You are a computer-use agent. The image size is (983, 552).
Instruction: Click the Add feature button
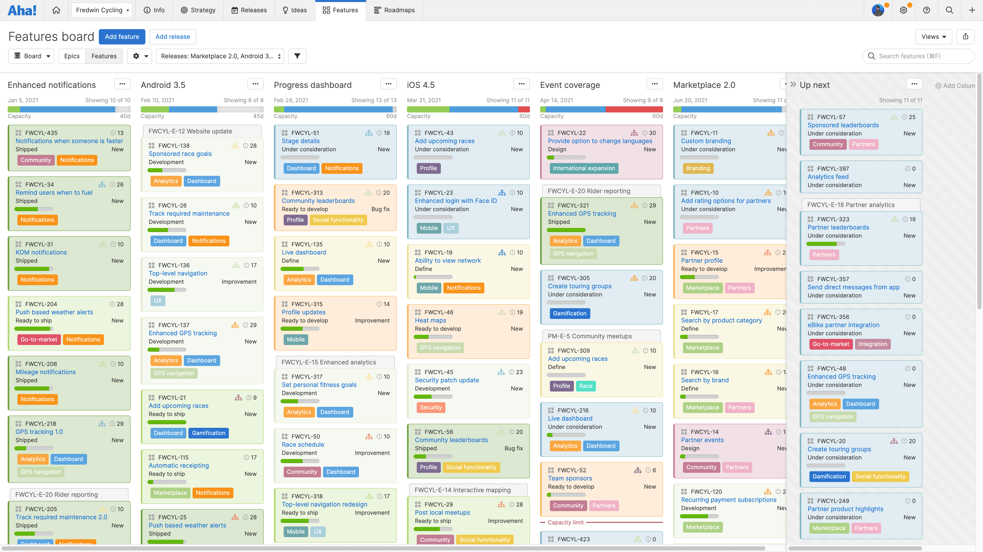(x=122, y=37)
